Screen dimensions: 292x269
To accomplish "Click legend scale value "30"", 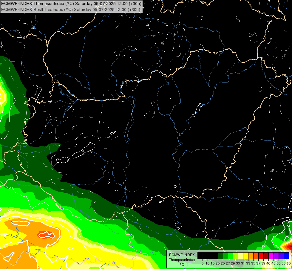I will pos(238,263).
